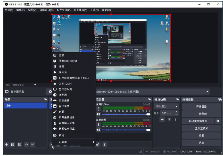Open the 场景集合(S) menu

81,10
